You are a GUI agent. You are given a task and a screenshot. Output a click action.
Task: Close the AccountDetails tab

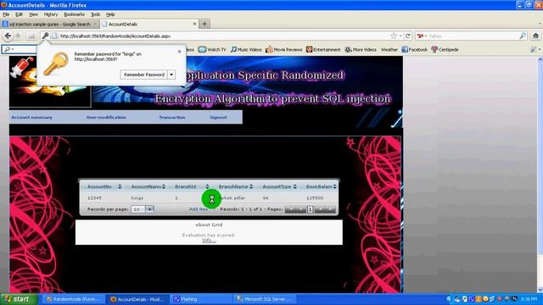point(194,24)
